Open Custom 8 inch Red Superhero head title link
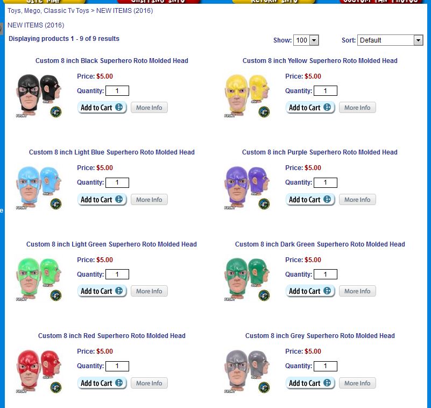431x408 pixels. click(x=112, y=336)
